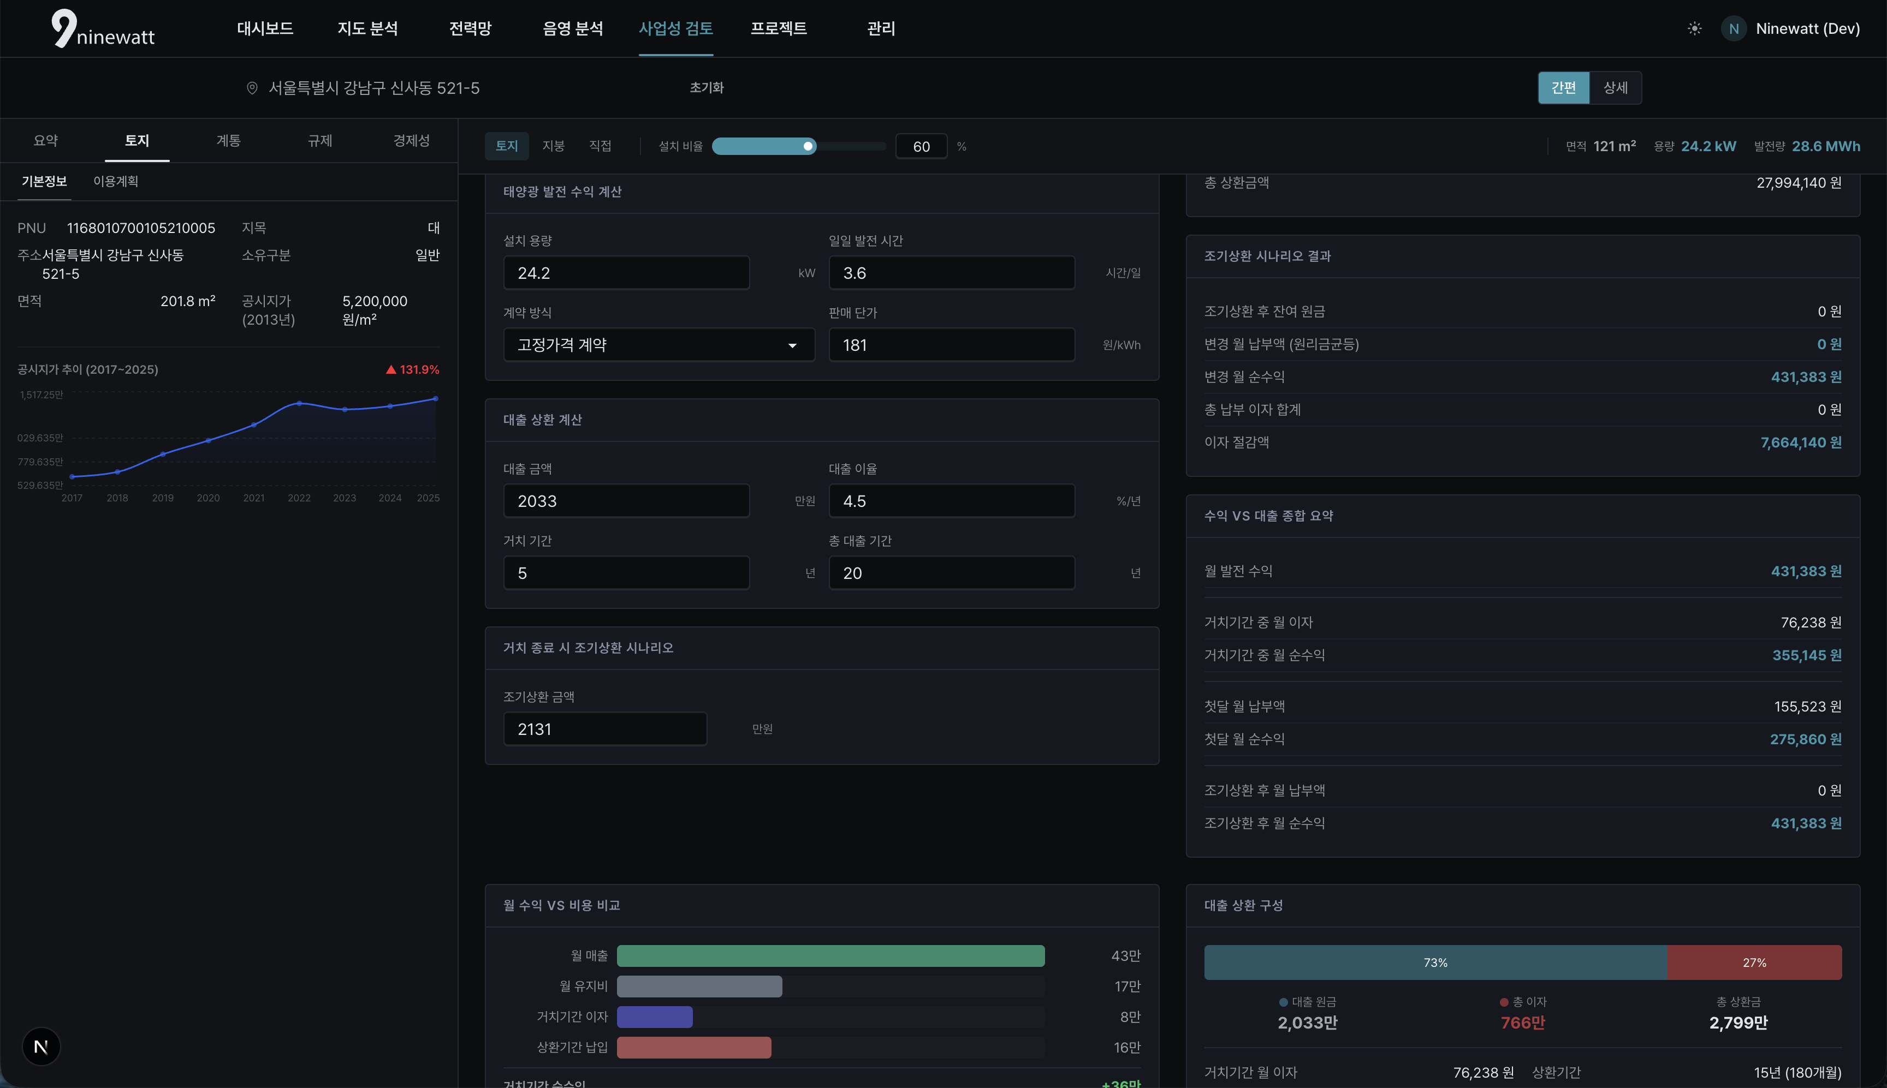Click the 거치 기간 year field
The image size is (1887, 1088).
626,572
